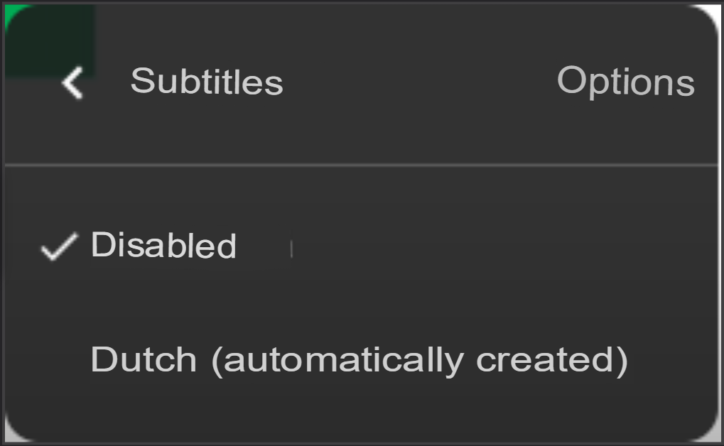Image resolution: width=724 pixels, height=446 pixels.
Task: Select the Disabled subtitles option
Action: 163,246
